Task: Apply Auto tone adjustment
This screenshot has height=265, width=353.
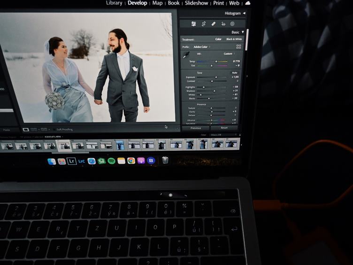Action: pos(235,73)
